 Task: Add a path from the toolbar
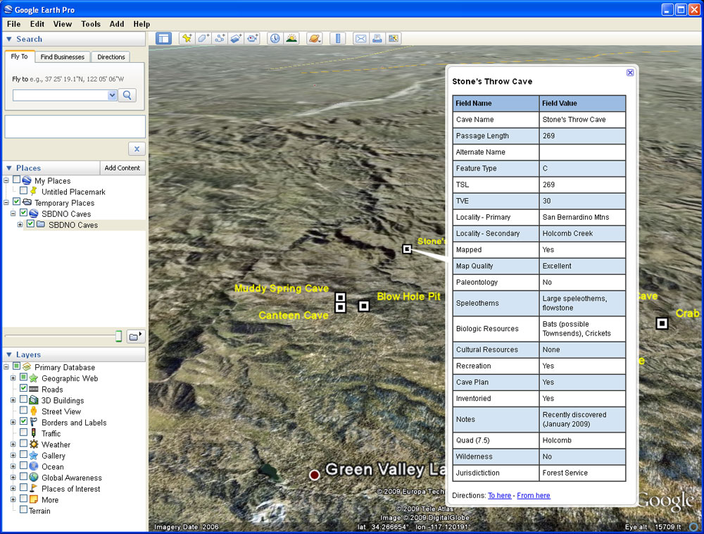tap(220, 39)
